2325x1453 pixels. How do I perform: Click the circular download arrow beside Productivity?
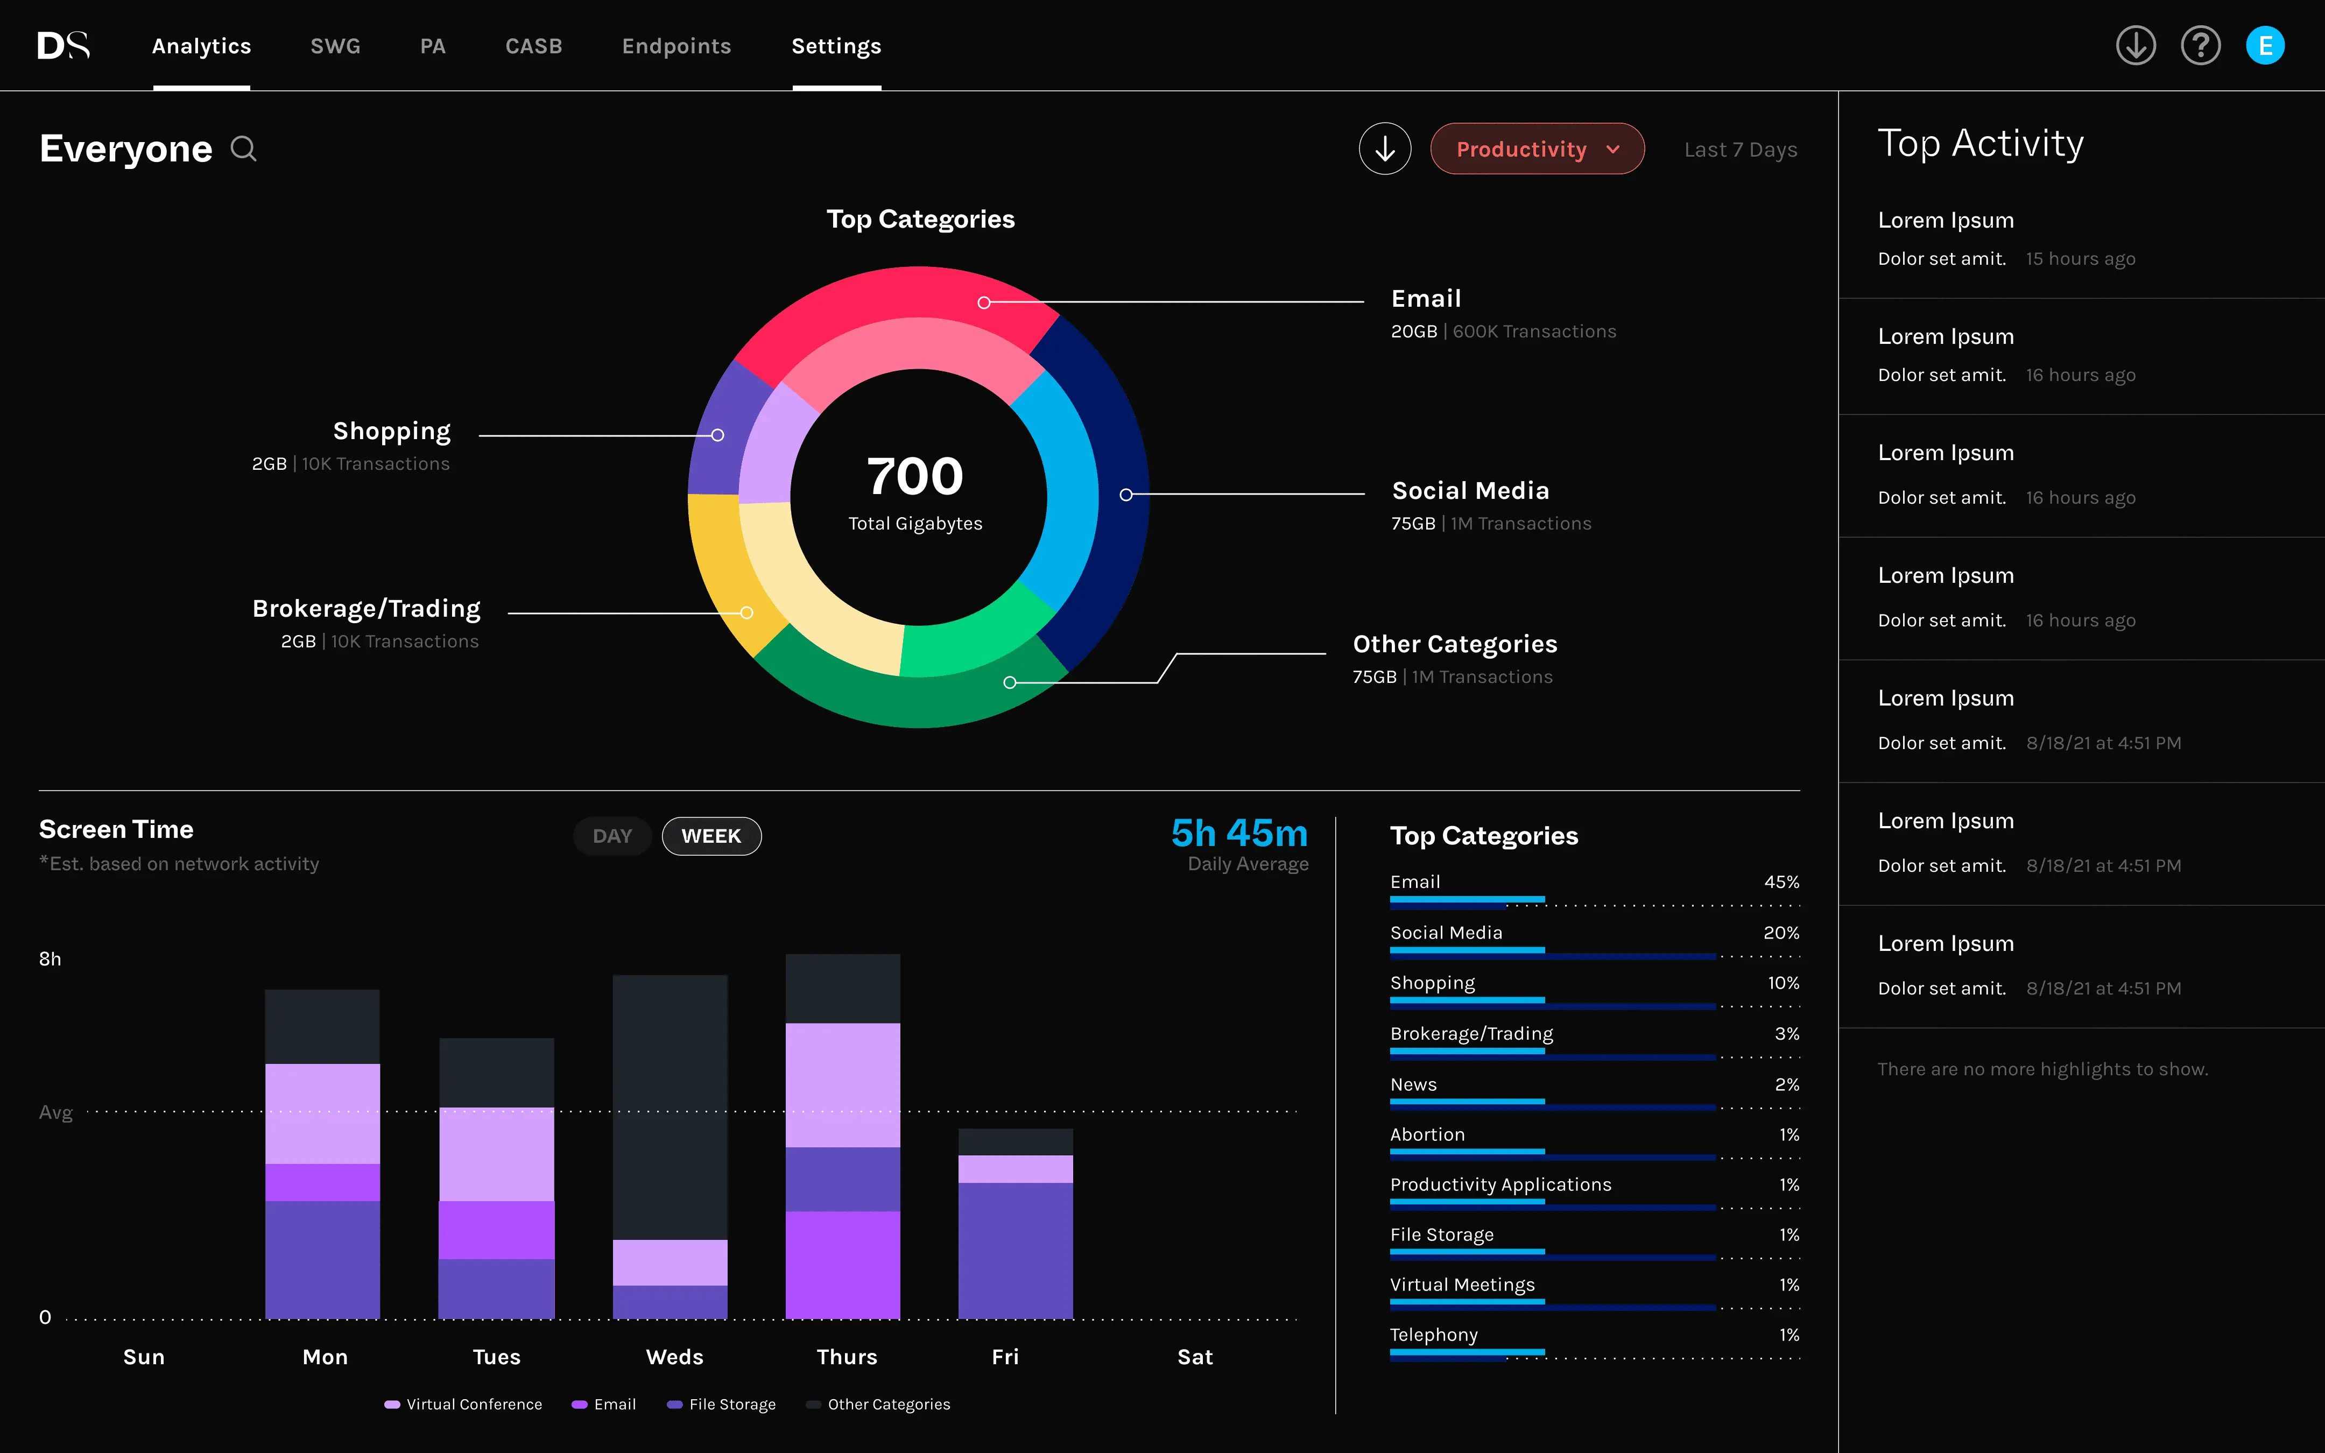point(1384,149)
